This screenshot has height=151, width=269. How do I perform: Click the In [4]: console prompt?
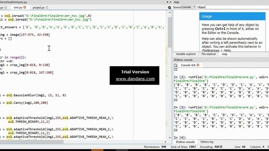(x=180, y=138)
